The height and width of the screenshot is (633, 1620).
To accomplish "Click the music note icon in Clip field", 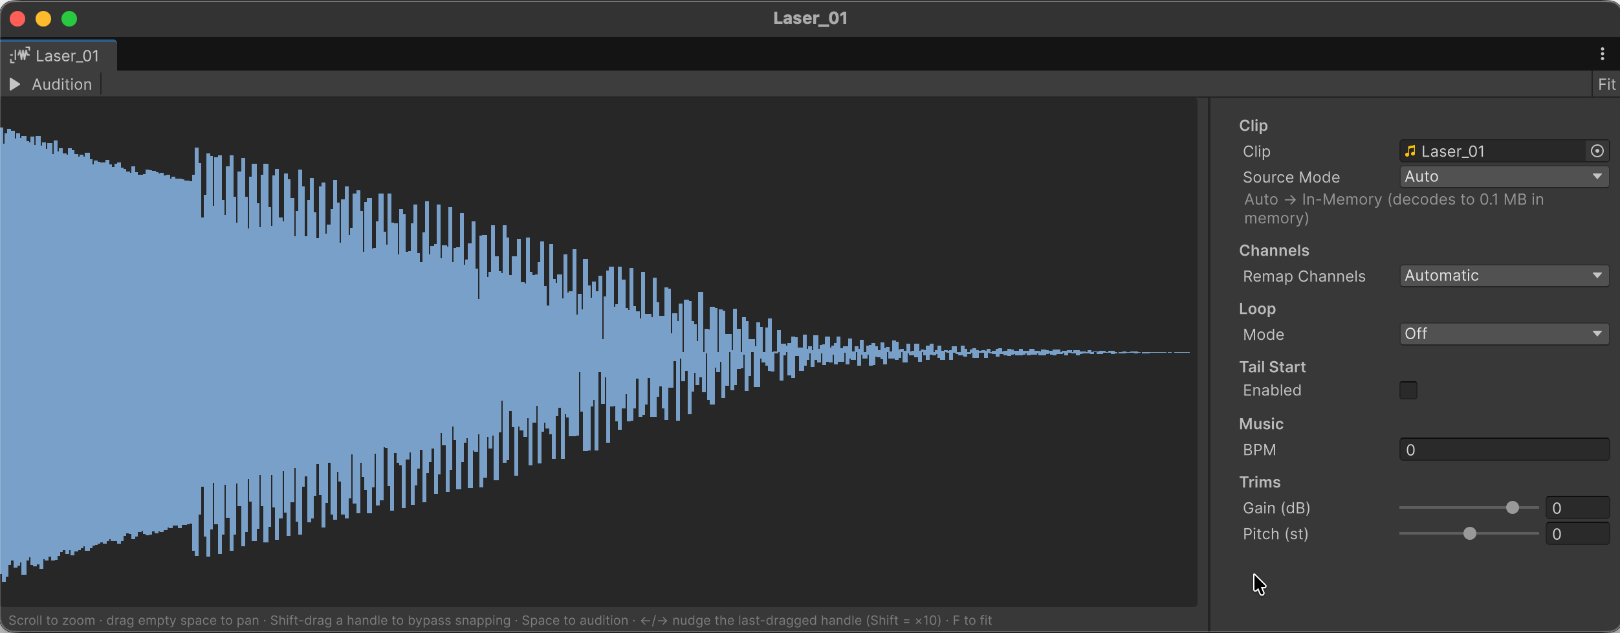I will [x=1410, y=151].
